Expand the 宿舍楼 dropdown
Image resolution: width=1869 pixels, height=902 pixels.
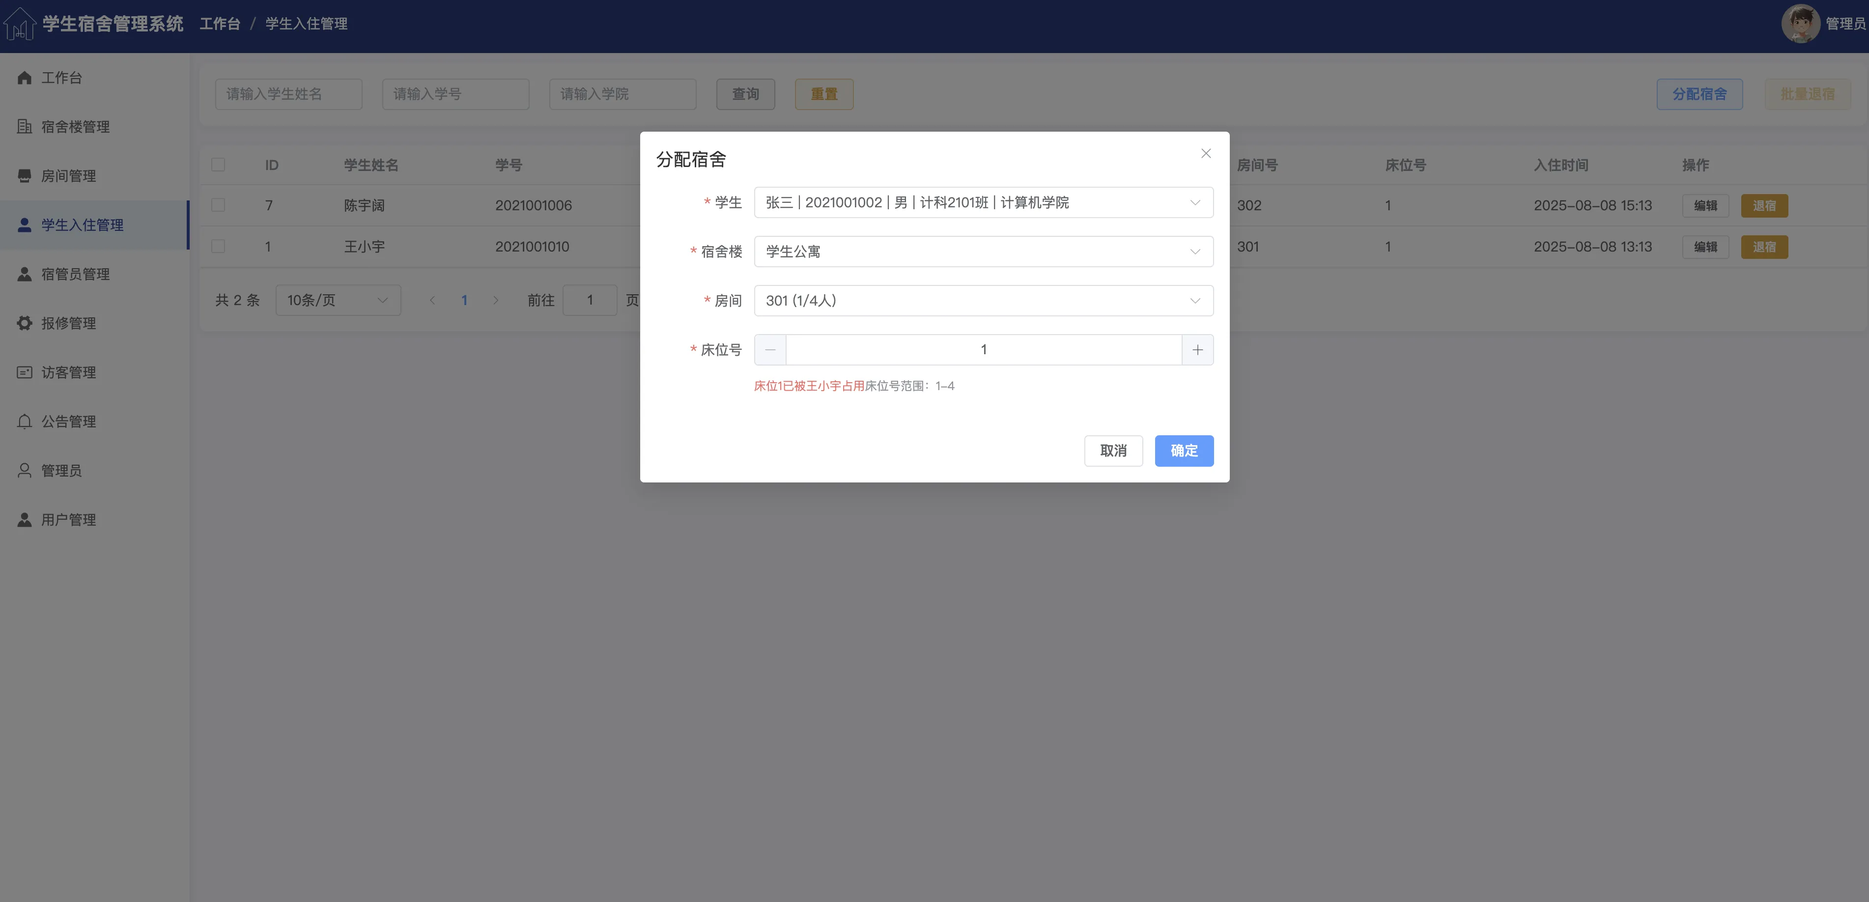coord(983,252)
